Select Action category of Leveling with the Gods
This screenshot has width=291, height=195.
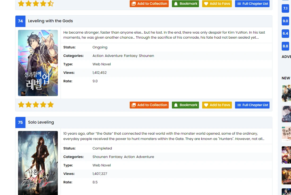coord(98,56)
